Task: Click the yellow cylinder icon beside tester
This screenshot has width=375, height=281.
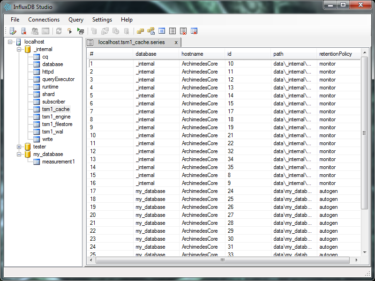Action: click(x=28, y=147)
